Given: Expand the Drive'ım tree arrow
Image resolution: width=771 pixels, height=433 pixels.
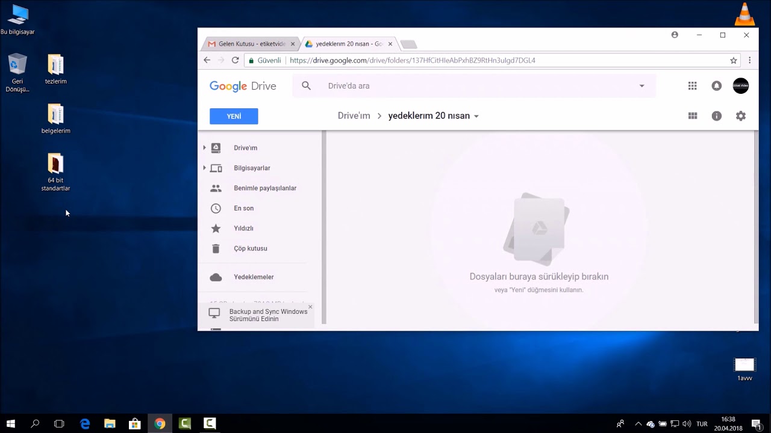Looking at the screenshot, I should click(204, 147).
